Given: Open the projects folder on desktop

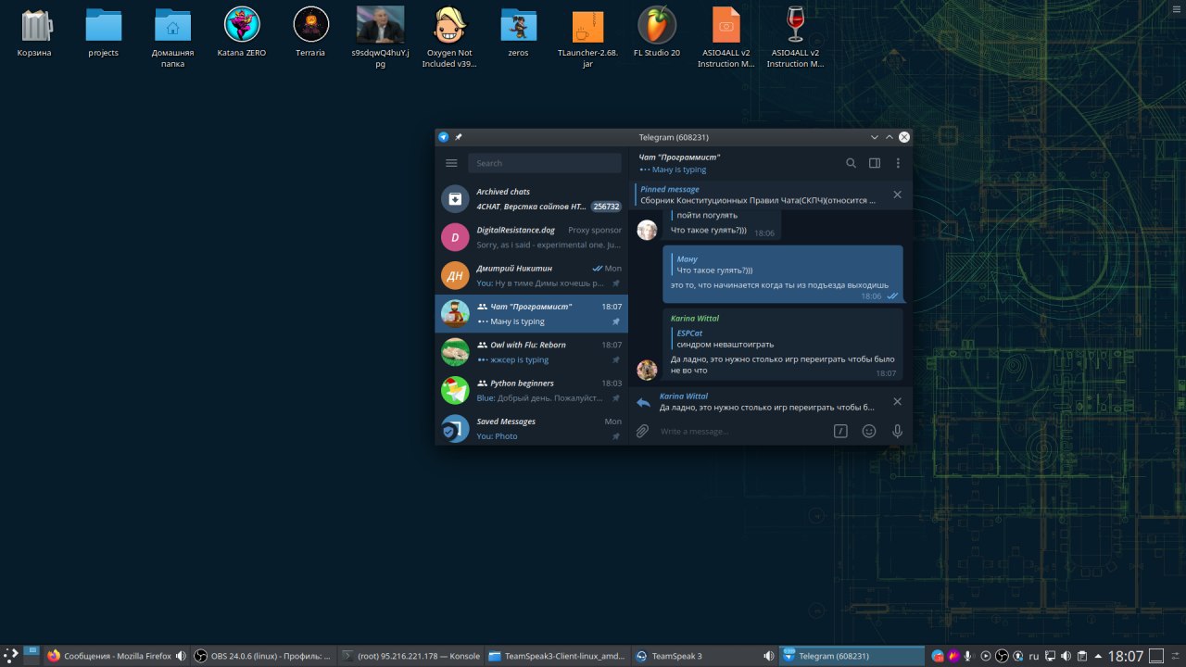Looking at the screenshot, I should coord(104,33).
